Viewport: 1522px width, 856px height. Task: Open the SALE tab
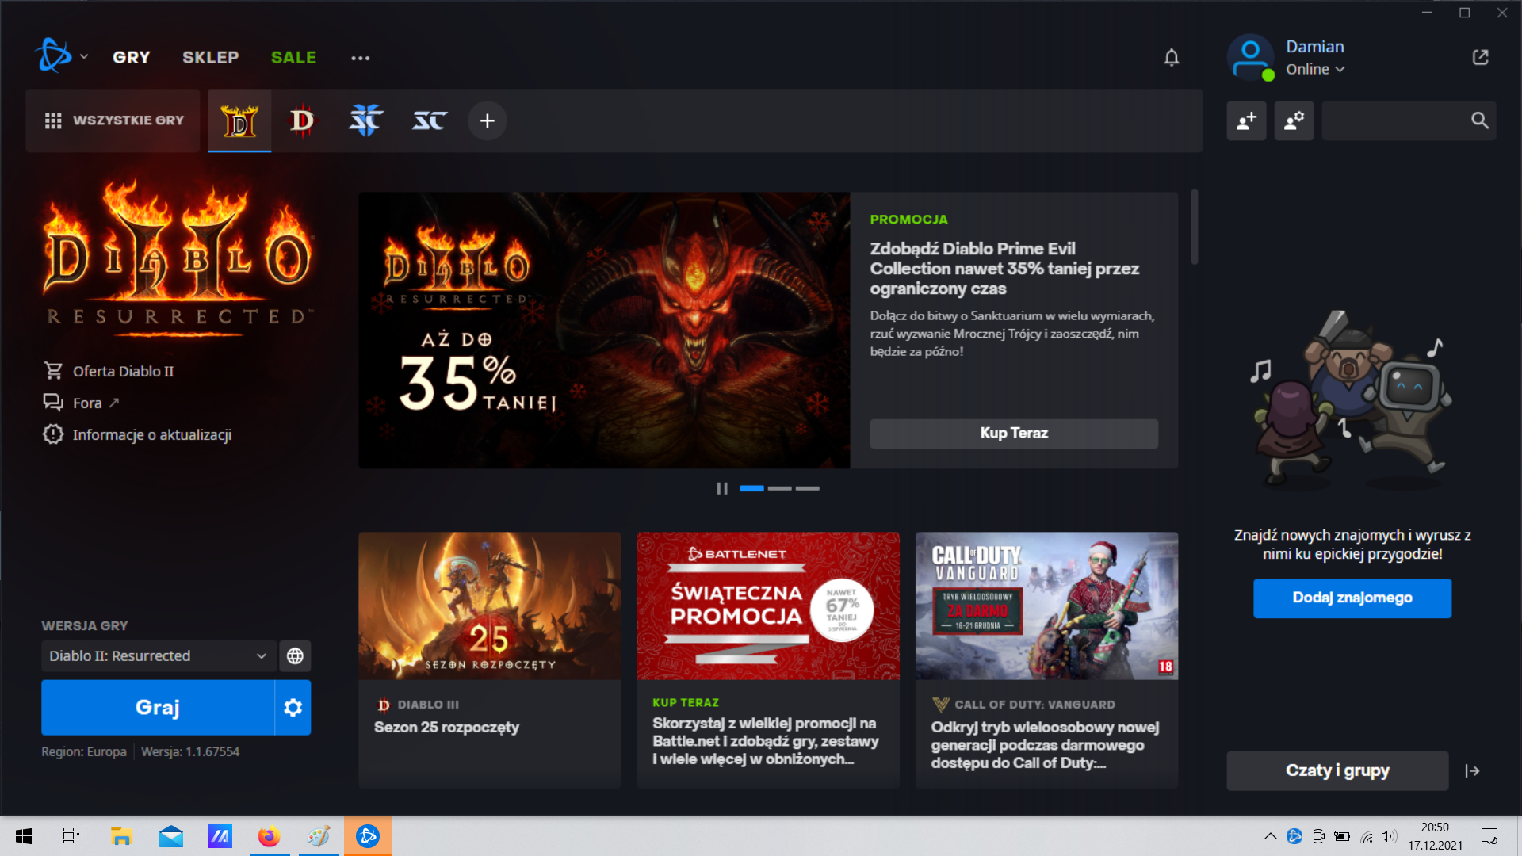(x=293, y=57)
